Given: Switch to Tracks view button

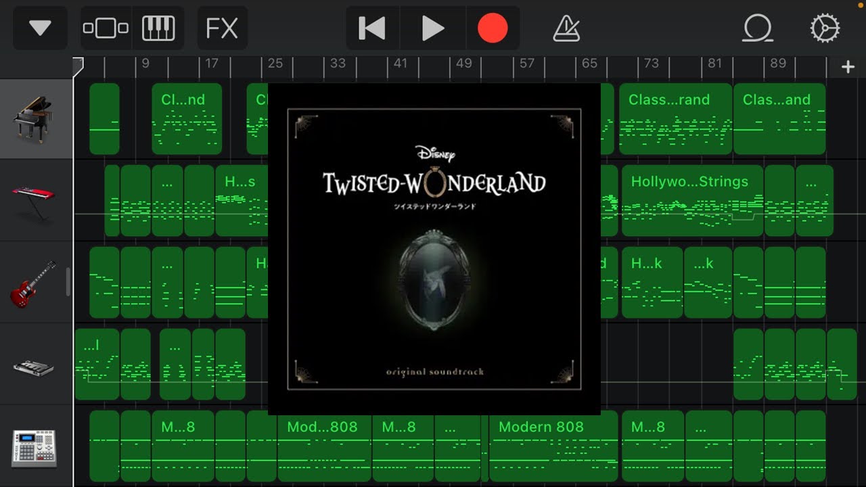Looking at the screenshot, I should coord(106,28).
